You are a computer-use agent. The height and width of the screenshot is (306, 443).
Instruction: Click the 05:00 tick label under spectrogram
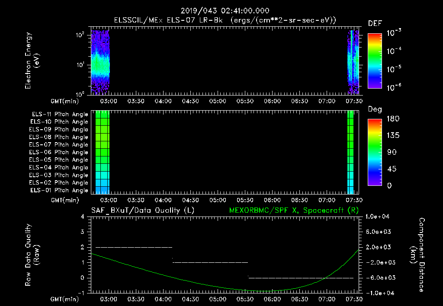tap(218, 101)
